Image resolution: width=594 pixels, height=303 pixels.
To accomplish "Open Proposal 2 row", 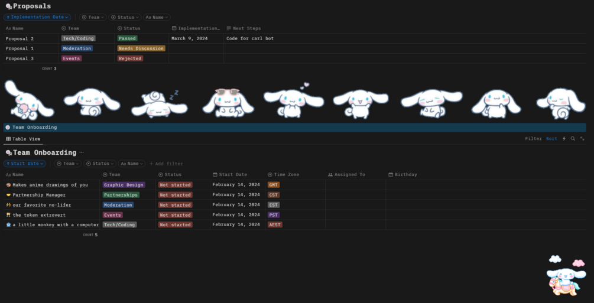I will (x=20, y=38).
